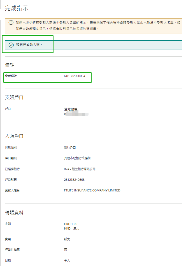The height and width of the screenshot is (266, 186).
Task: Click the 其他本地銀行或機構 account type value
Action: (77, 158)
